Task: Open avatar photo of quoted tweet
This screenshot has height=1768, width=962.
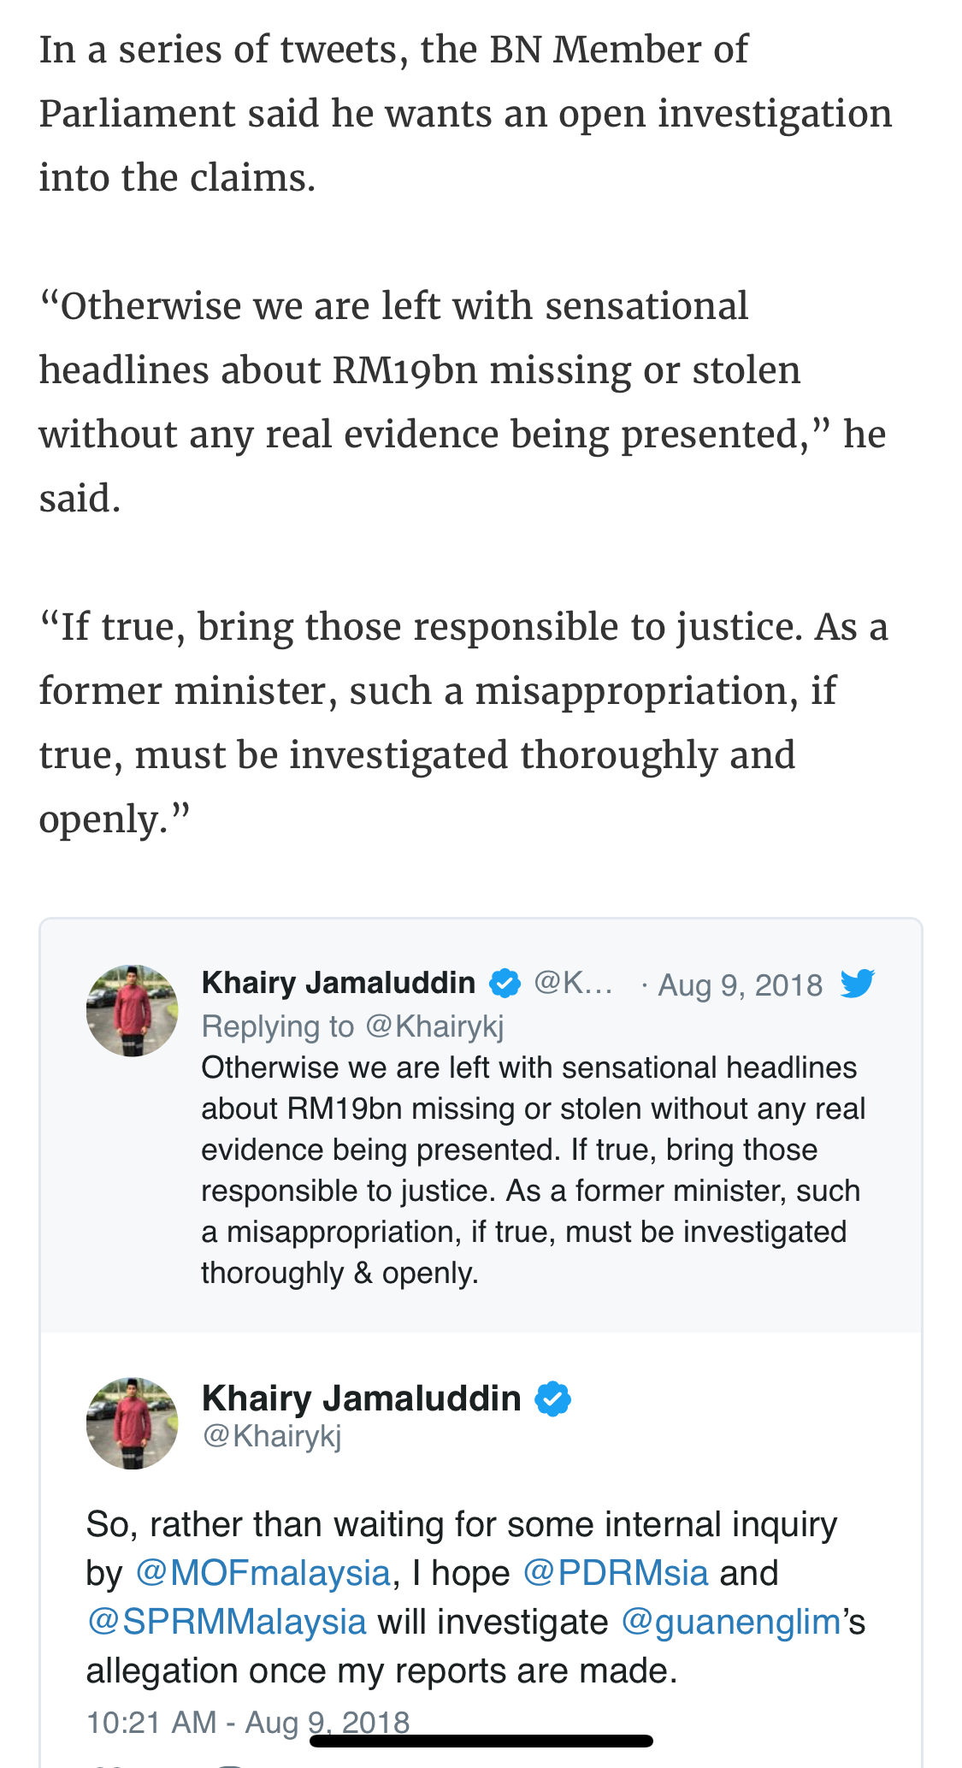Action: point(133,1011)
